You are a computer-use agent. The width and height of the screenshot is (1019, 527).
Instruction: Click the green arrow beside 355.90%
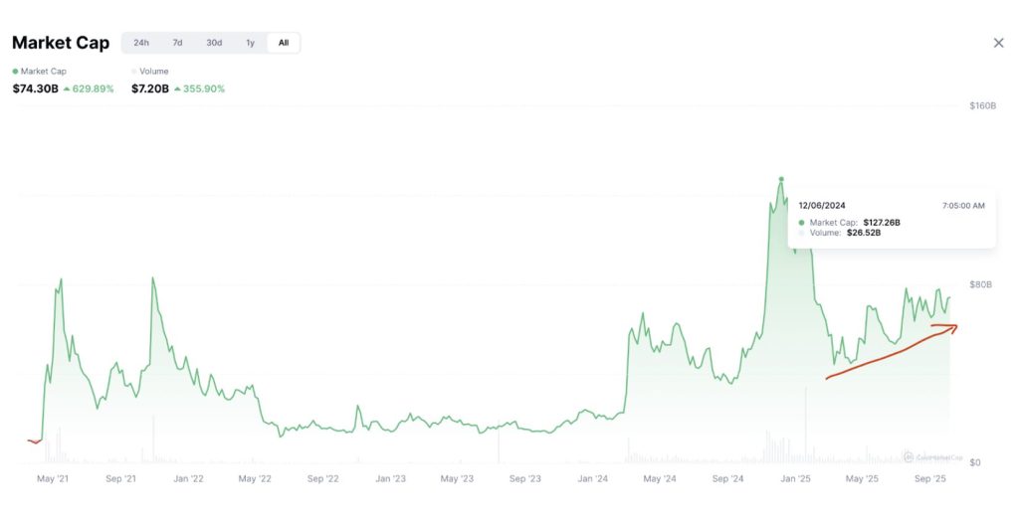click(177, 89)
